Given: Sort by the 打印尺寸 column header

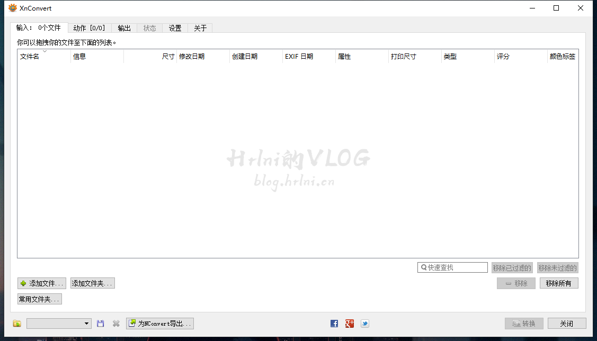Looking at the screenshot, I should pyautogui.click(x=415, y=56).
